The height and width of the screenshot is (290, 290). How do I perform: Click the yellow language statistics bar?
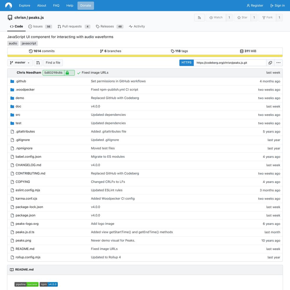coord(145,56)
